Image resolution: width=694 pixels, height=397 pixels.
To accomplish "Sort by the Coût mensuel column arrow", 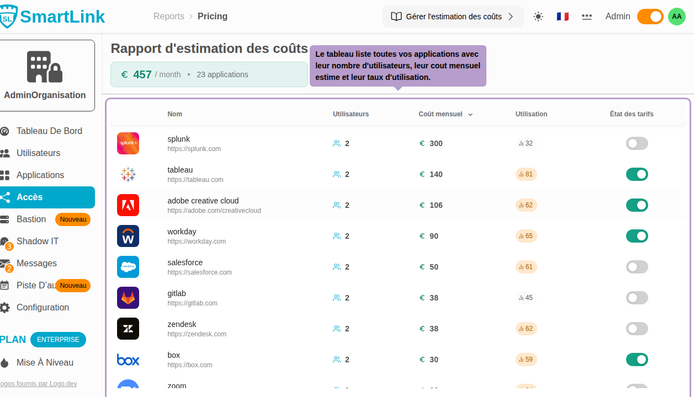I will [470, 114].
